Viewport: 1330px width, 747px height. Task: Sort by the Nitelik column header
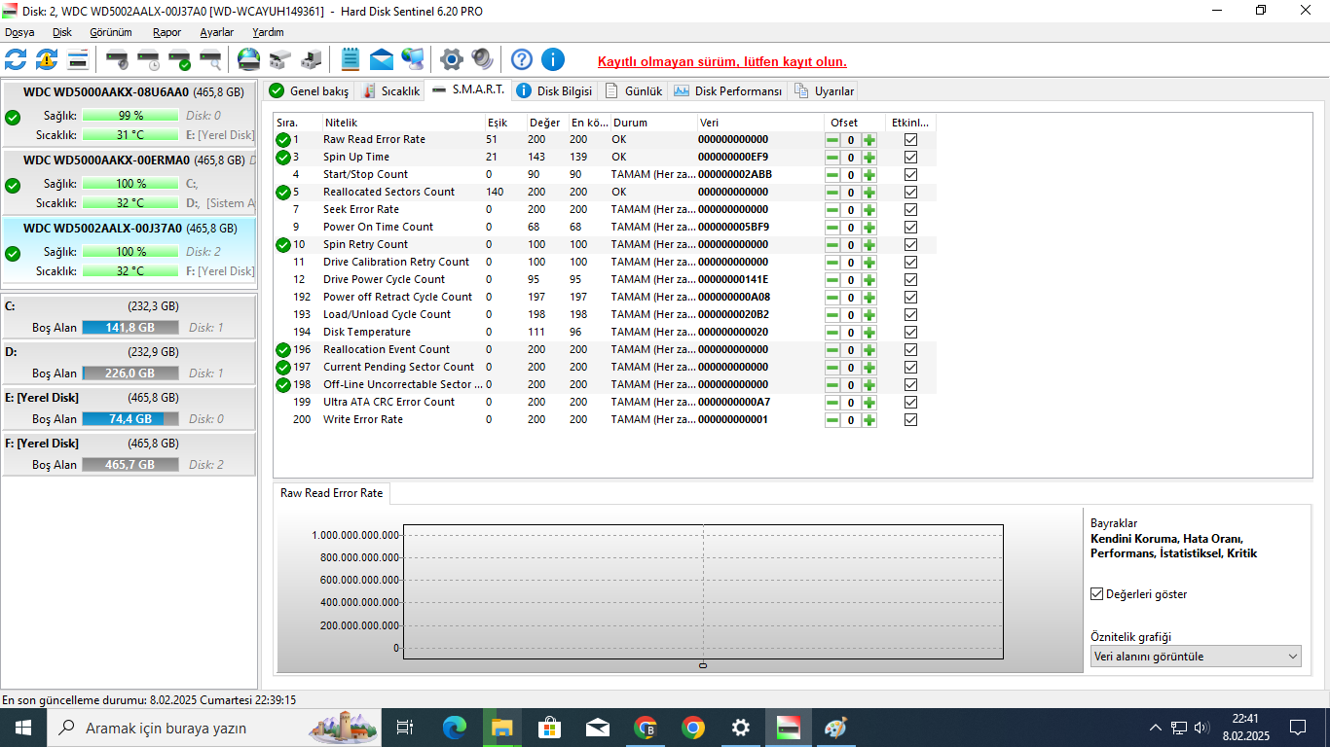tap(403, 123)
